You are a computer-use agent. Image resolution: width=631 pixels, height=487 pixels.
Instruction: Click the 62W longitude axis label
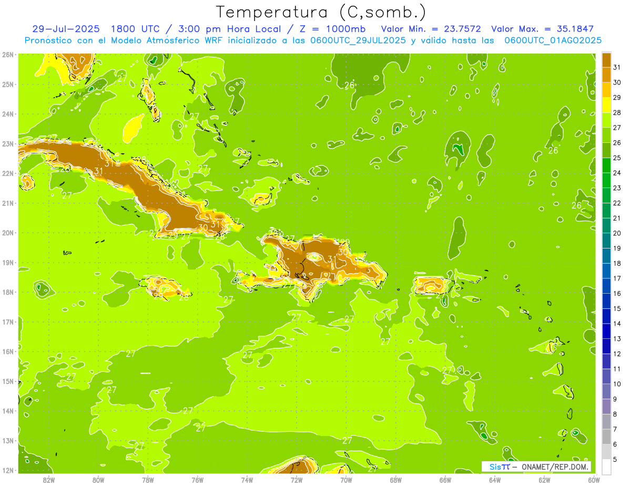[544, 480]
